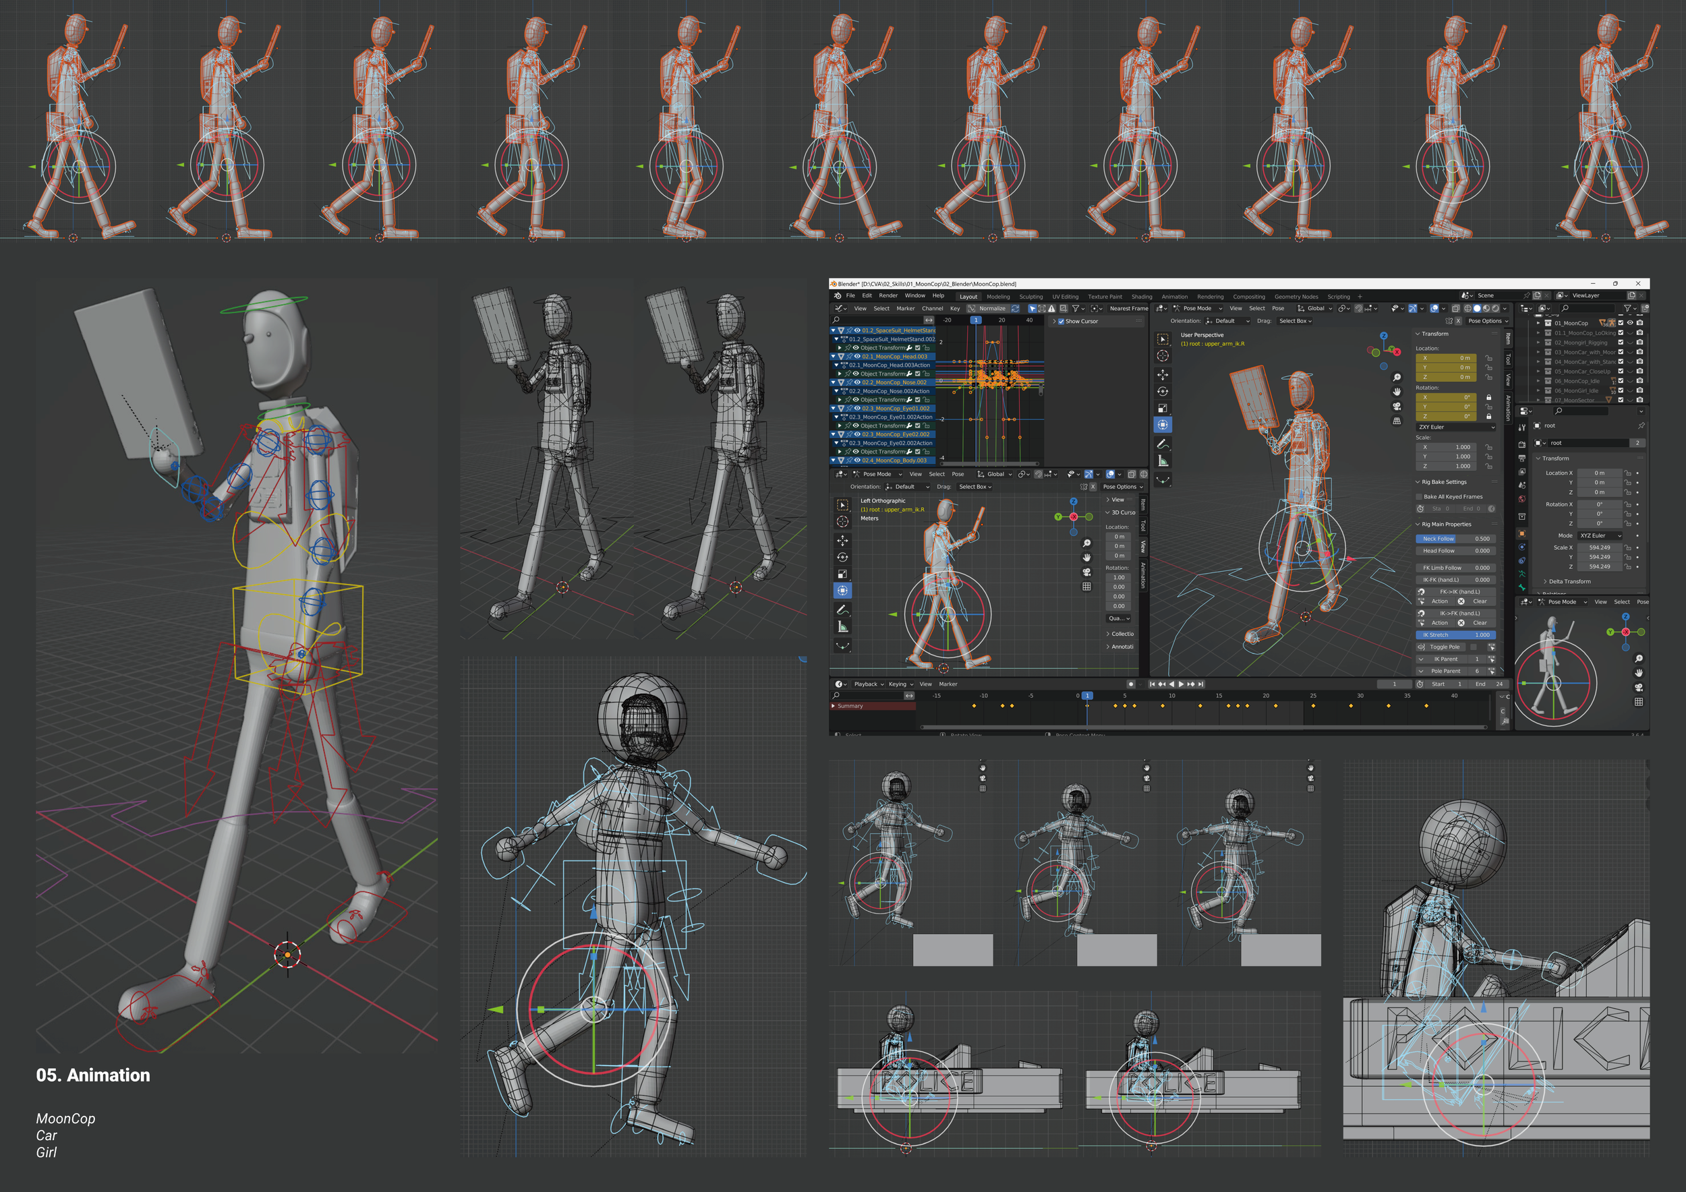Click the Summary channel in timeline

[850, 706]
